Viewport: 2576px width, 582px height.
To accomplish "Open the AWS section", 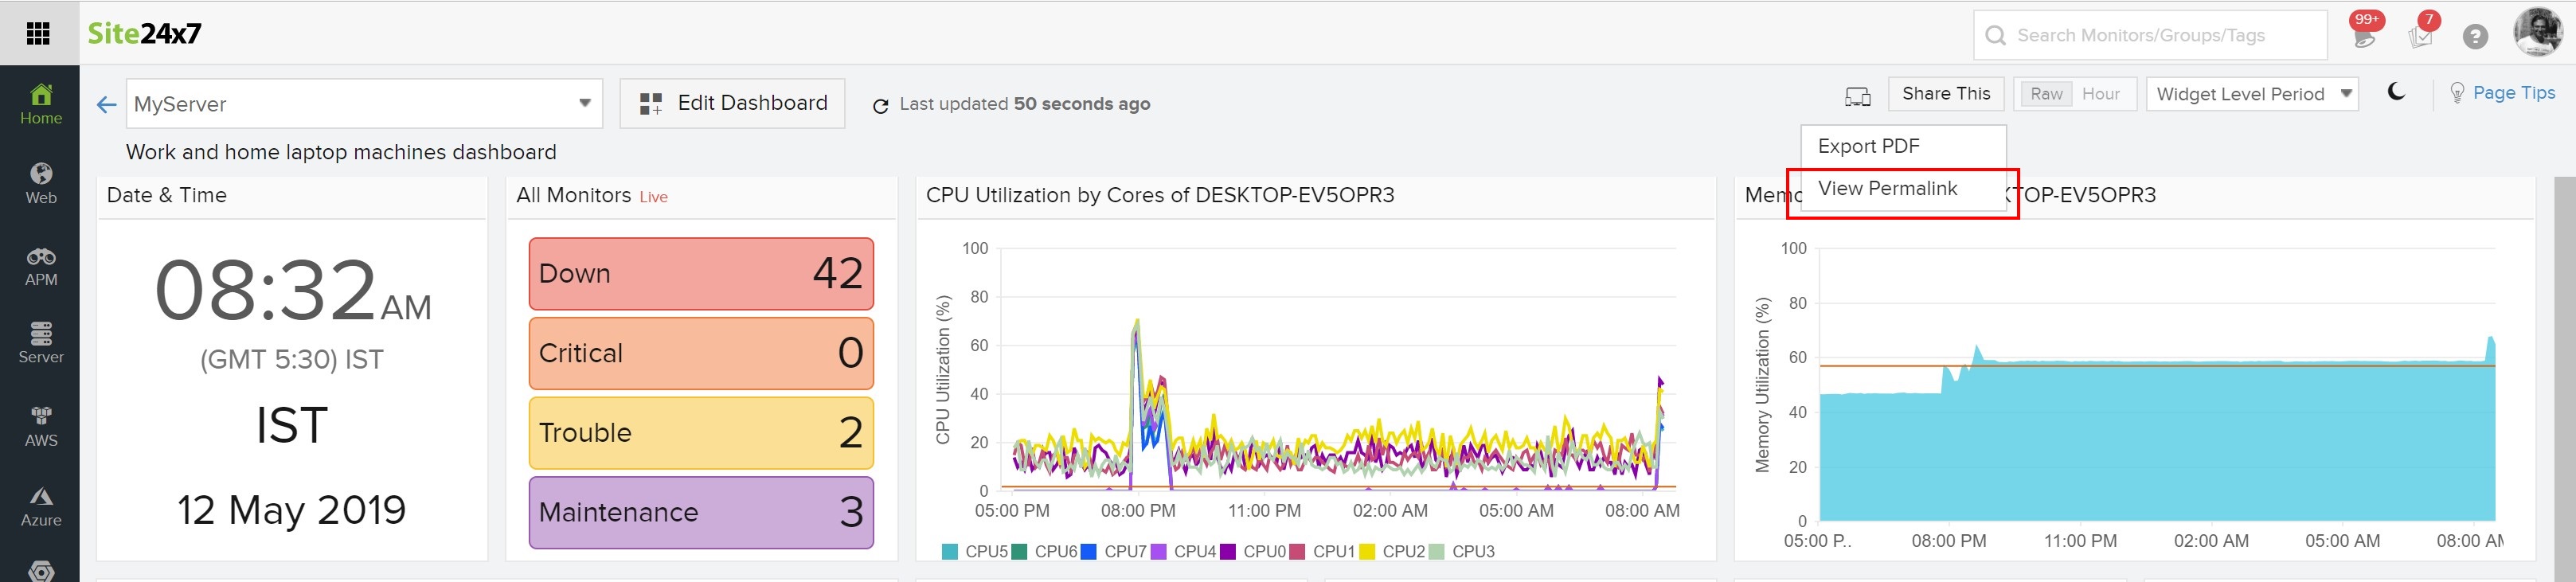I will [x=40, y=427].
